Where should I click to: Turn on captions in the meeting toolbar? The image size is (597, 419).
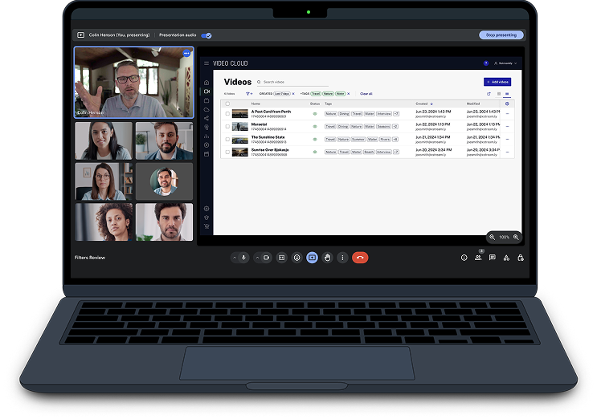(x=281, y=258)
